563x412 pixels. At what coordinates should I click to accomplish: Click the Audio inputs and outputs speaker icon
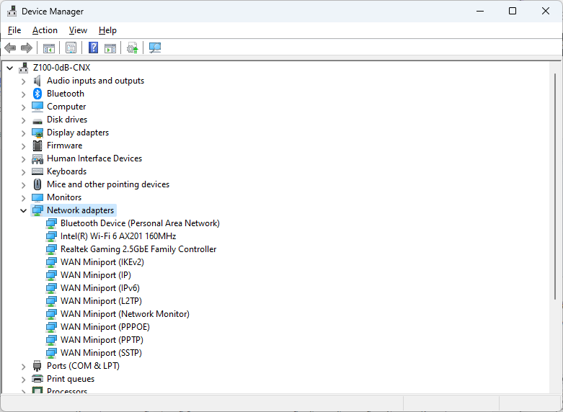pyautogui.click(x=37, y=81)
